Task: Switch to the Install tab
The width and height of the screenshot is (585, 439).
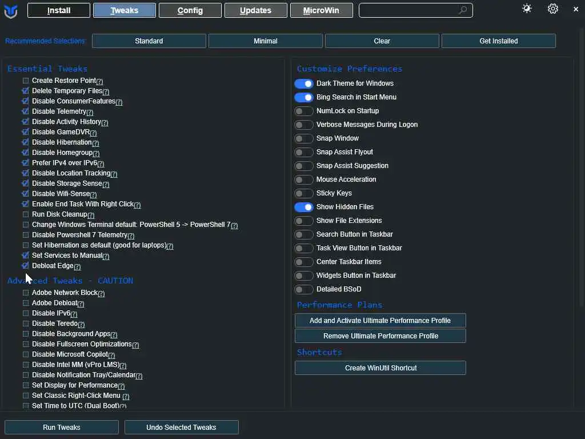Action: (59, 10)
